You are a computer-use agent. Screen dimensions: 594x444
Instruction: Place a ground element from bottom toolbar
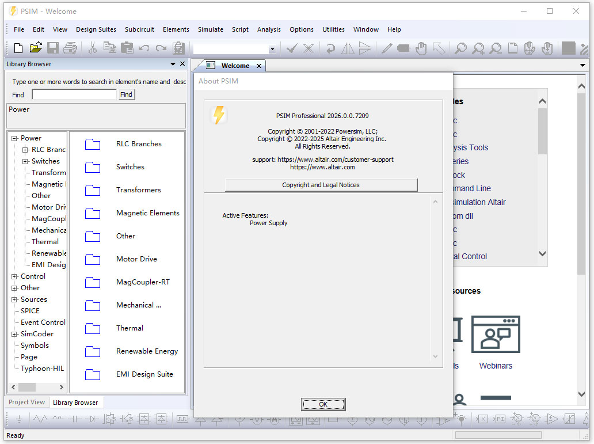click(19, 419)
